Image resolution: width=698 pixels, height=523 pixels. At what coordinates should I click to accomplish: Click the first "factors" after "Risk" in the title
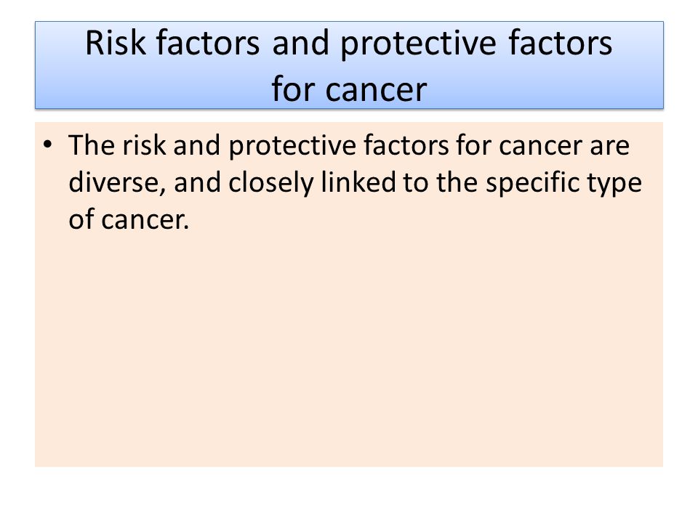[207, 43]
